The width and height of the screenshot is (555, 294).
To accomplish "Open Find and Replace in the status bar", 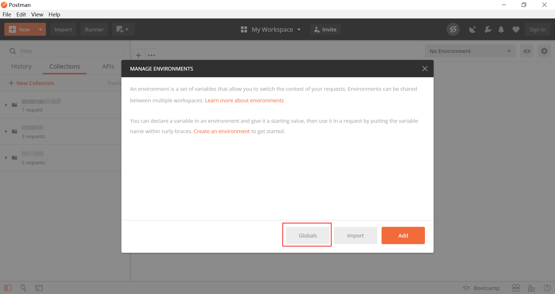I will click(x=23, y=288).
